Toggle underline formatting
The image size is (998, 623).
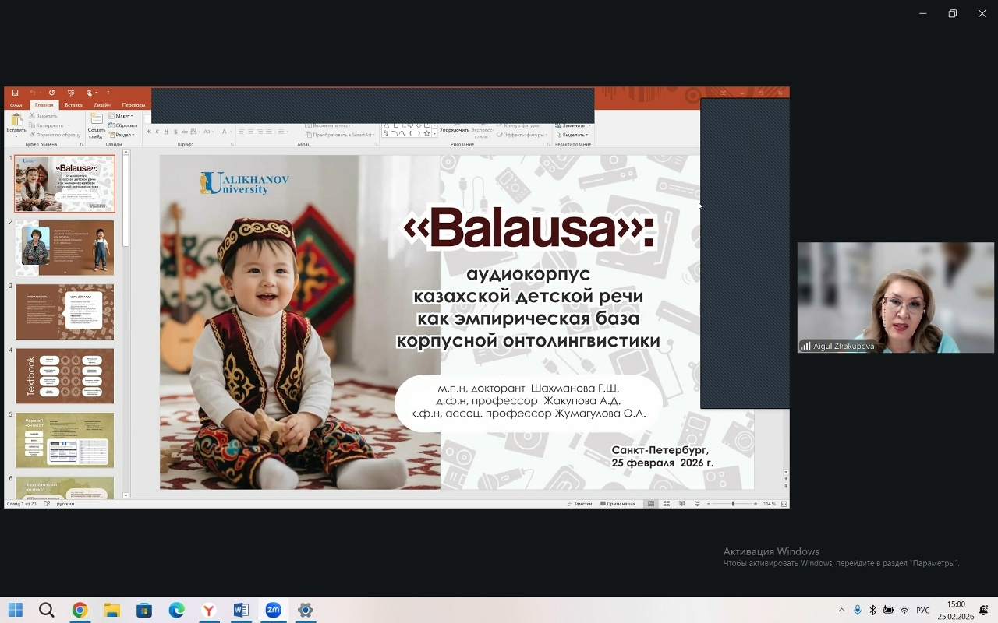pos(166,131)
